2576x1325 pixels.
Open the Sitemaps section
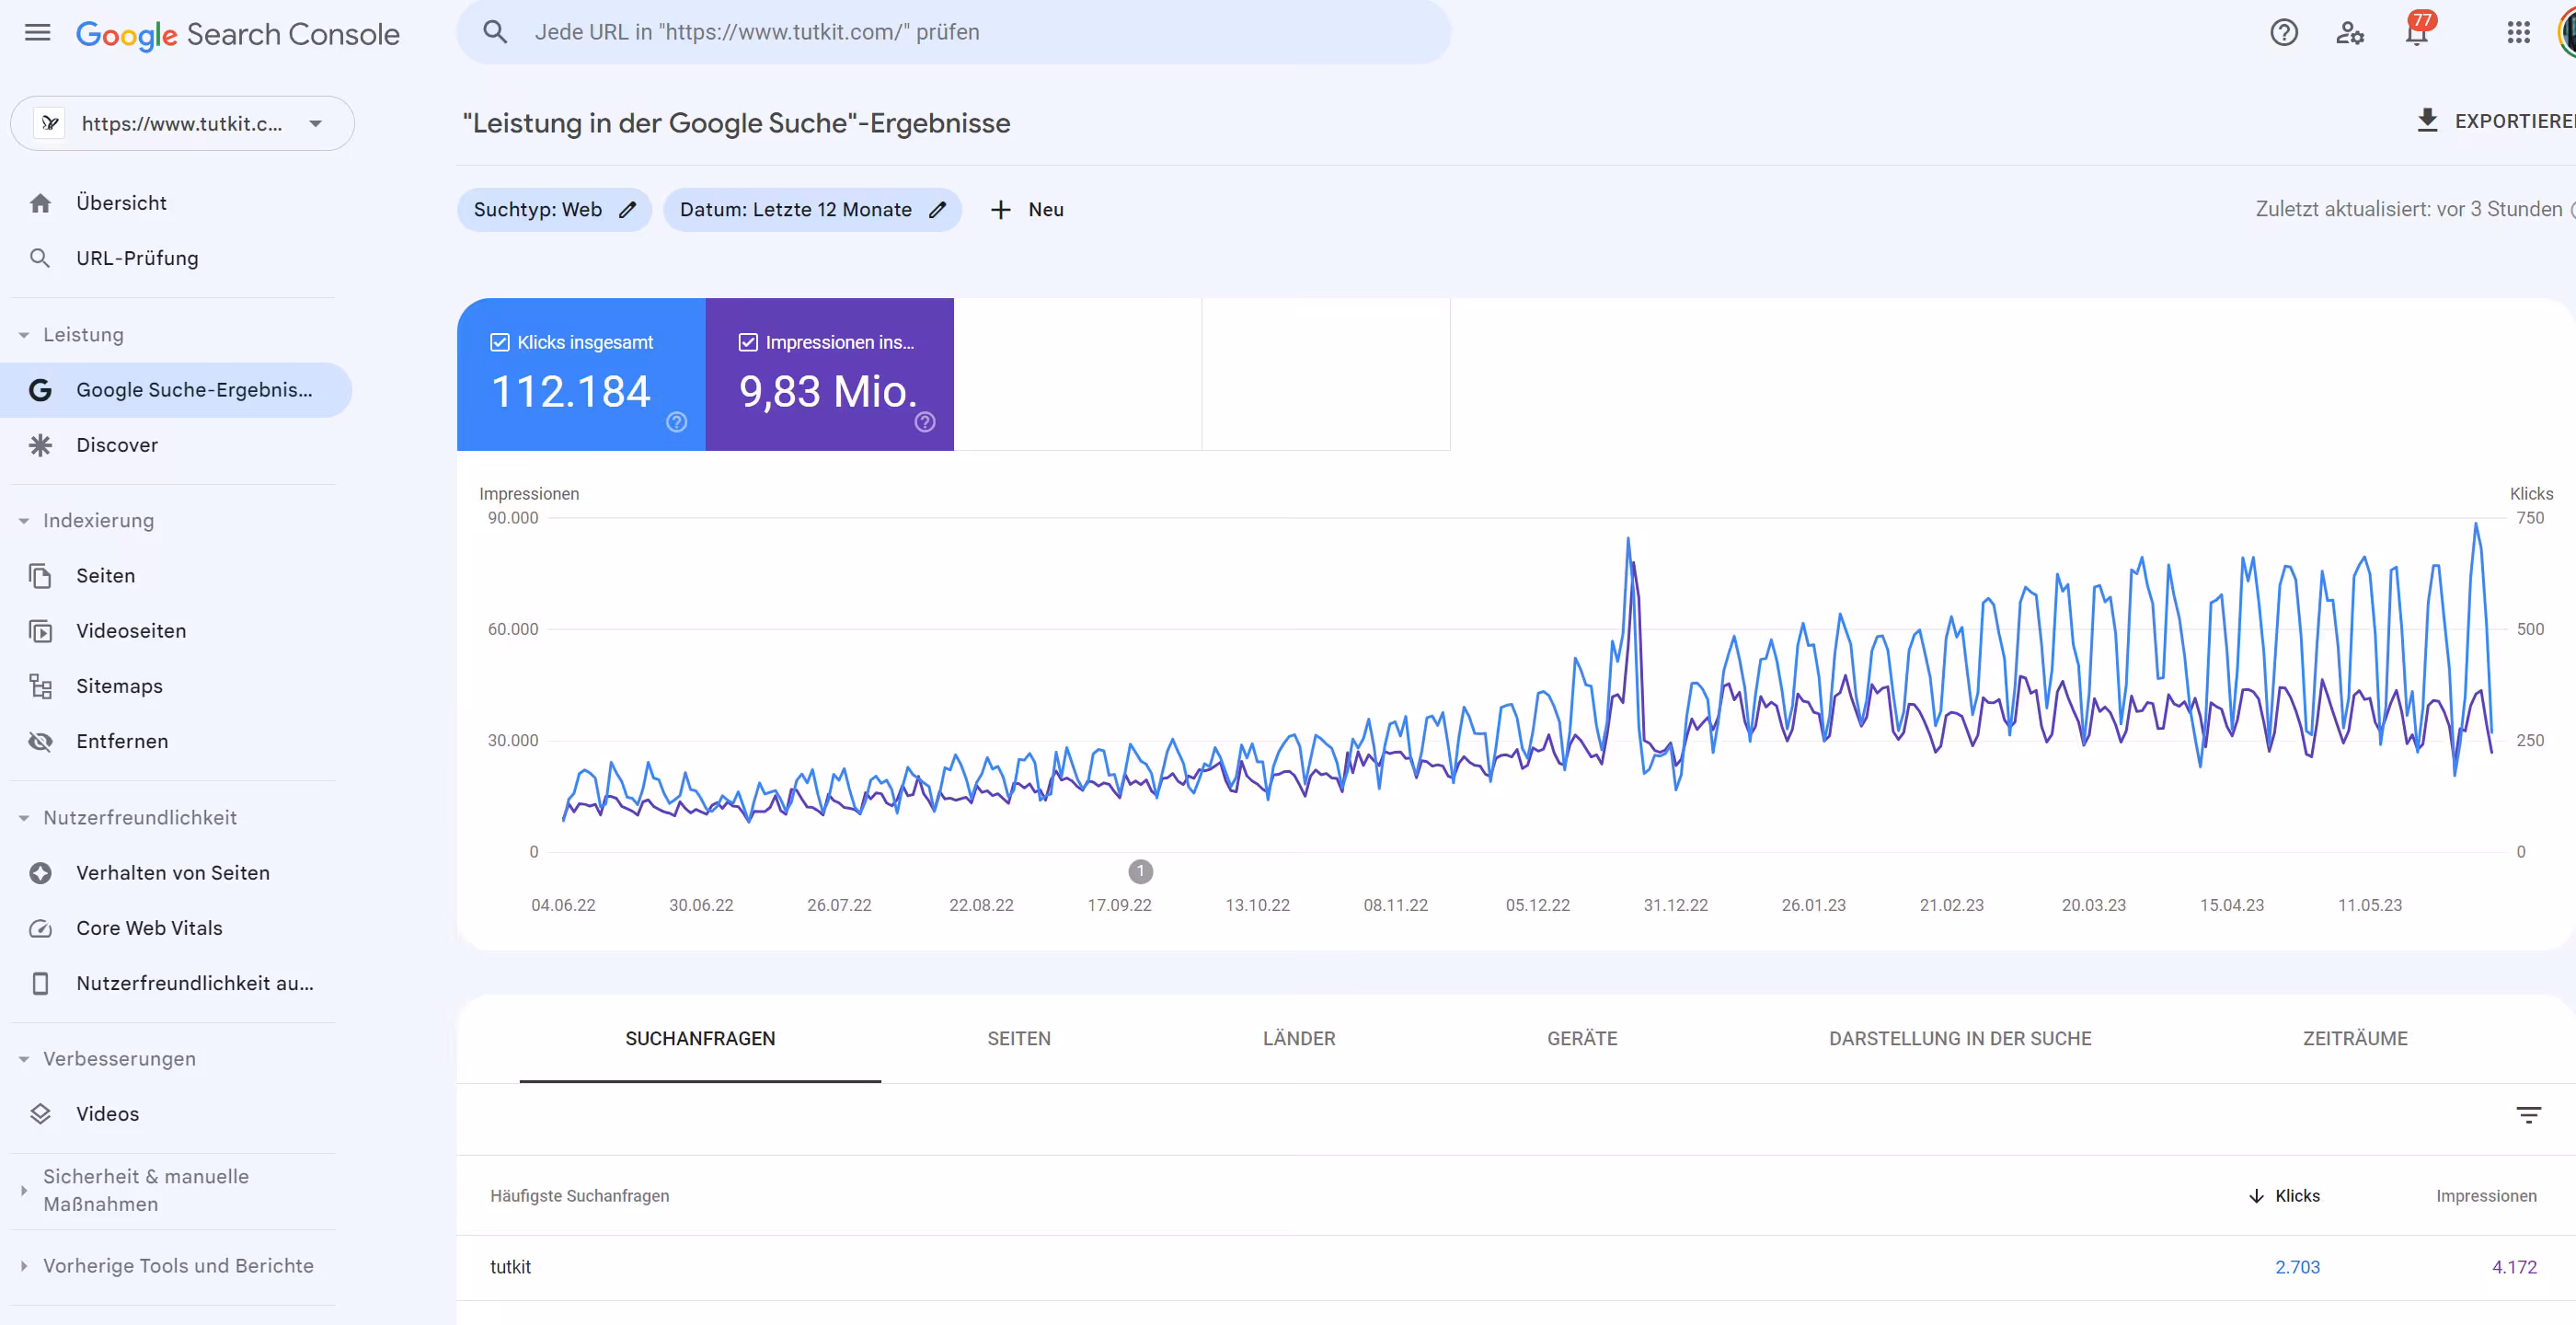pyautogui.click(x=118, y=686)
